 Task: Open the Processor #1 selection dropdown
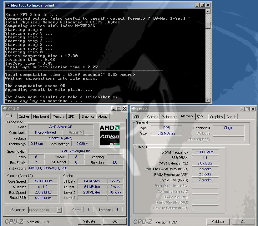59,210
